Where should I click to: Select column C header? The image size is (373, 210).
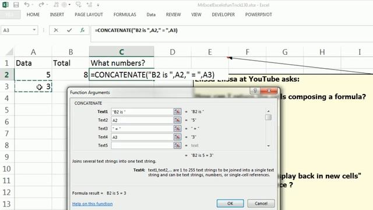pyautogui.click(x=122, y=52)
